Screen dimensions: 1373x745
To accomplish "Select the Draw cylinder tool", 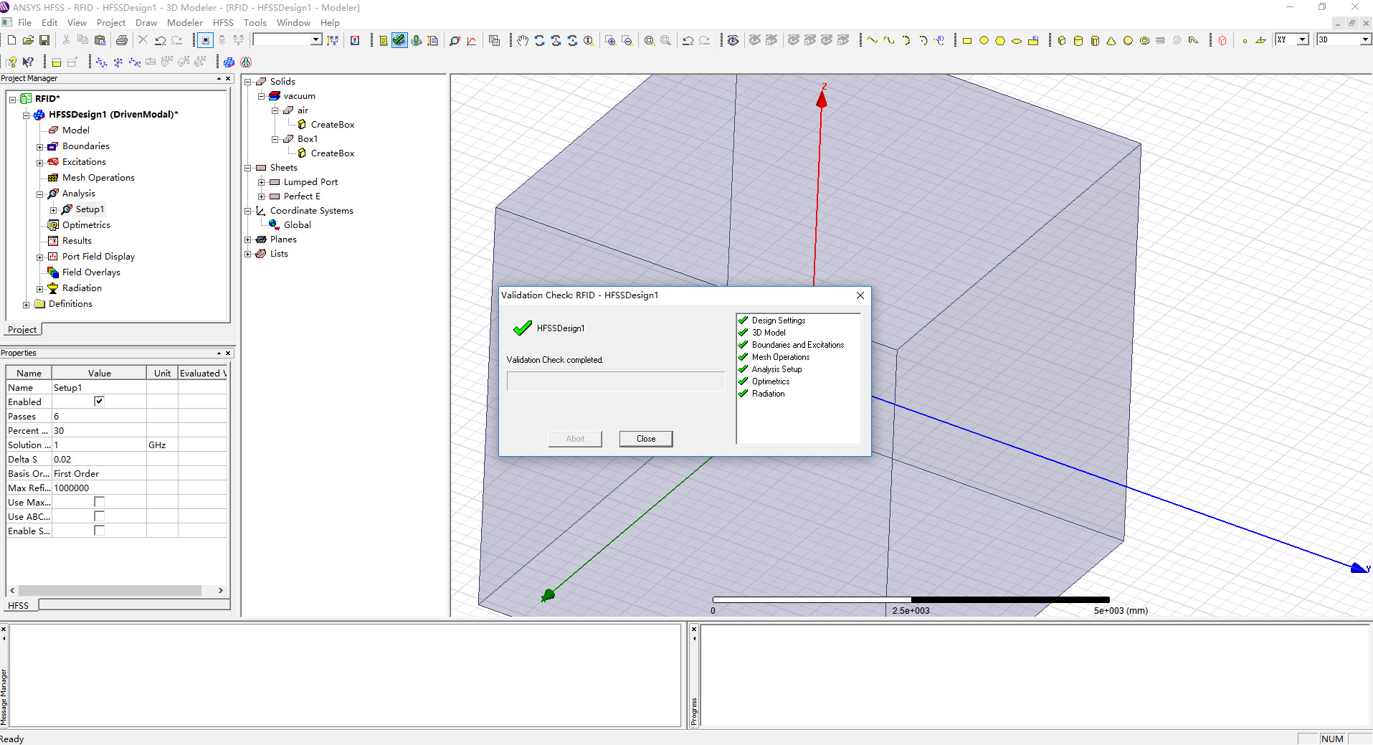I will [x=1078, y=41].
